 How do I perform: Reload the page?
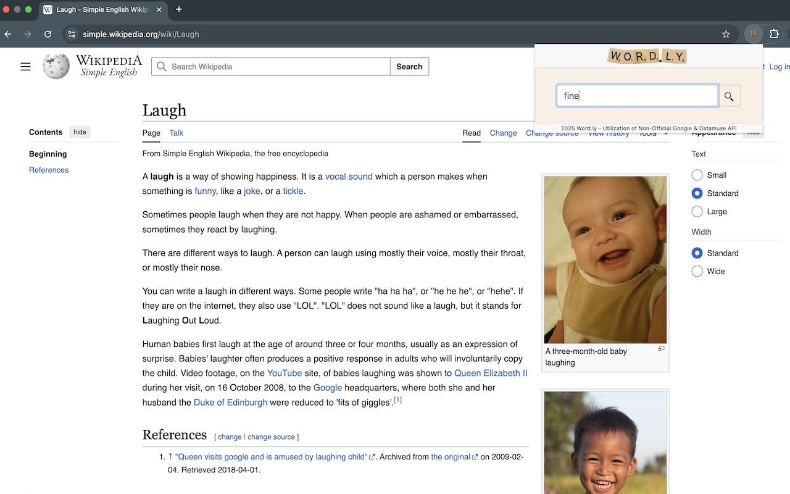[x=48, y=34]
